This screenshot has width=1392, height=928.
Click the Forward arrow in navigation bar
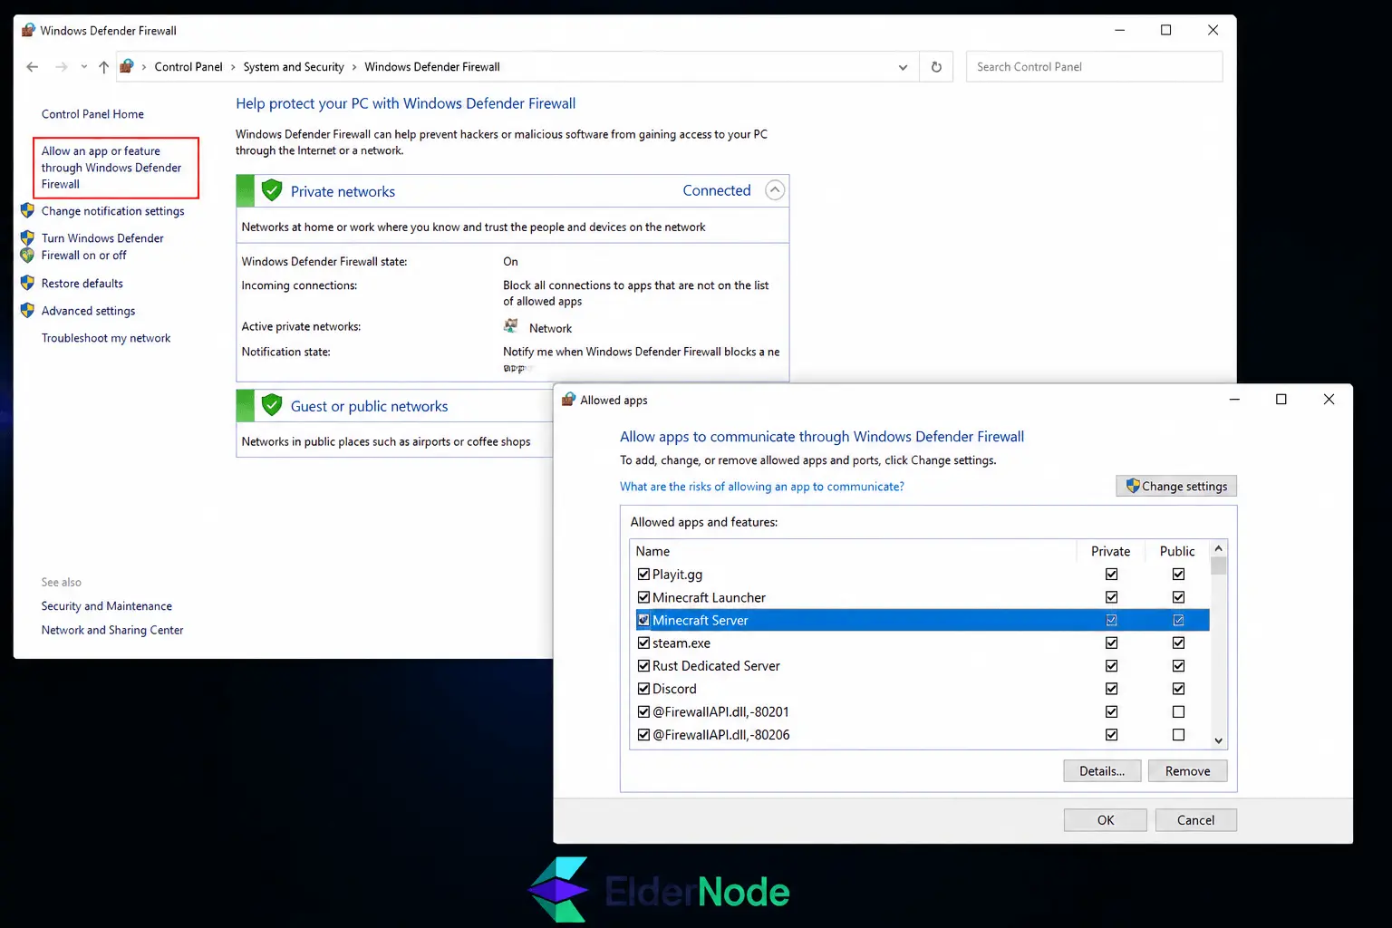[61, 67]
